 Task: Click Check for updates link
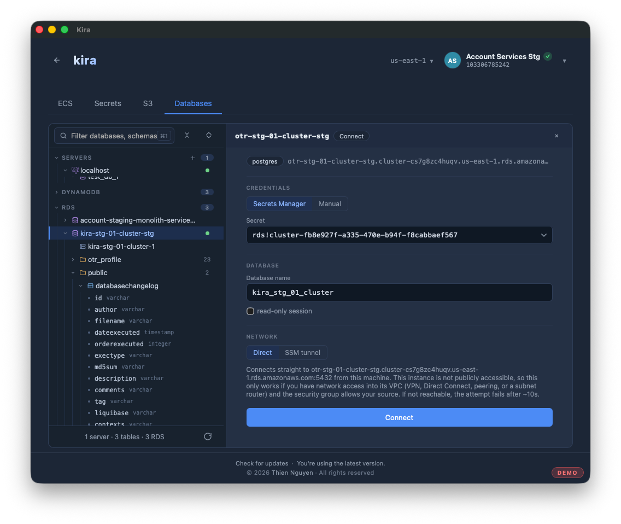262,463
